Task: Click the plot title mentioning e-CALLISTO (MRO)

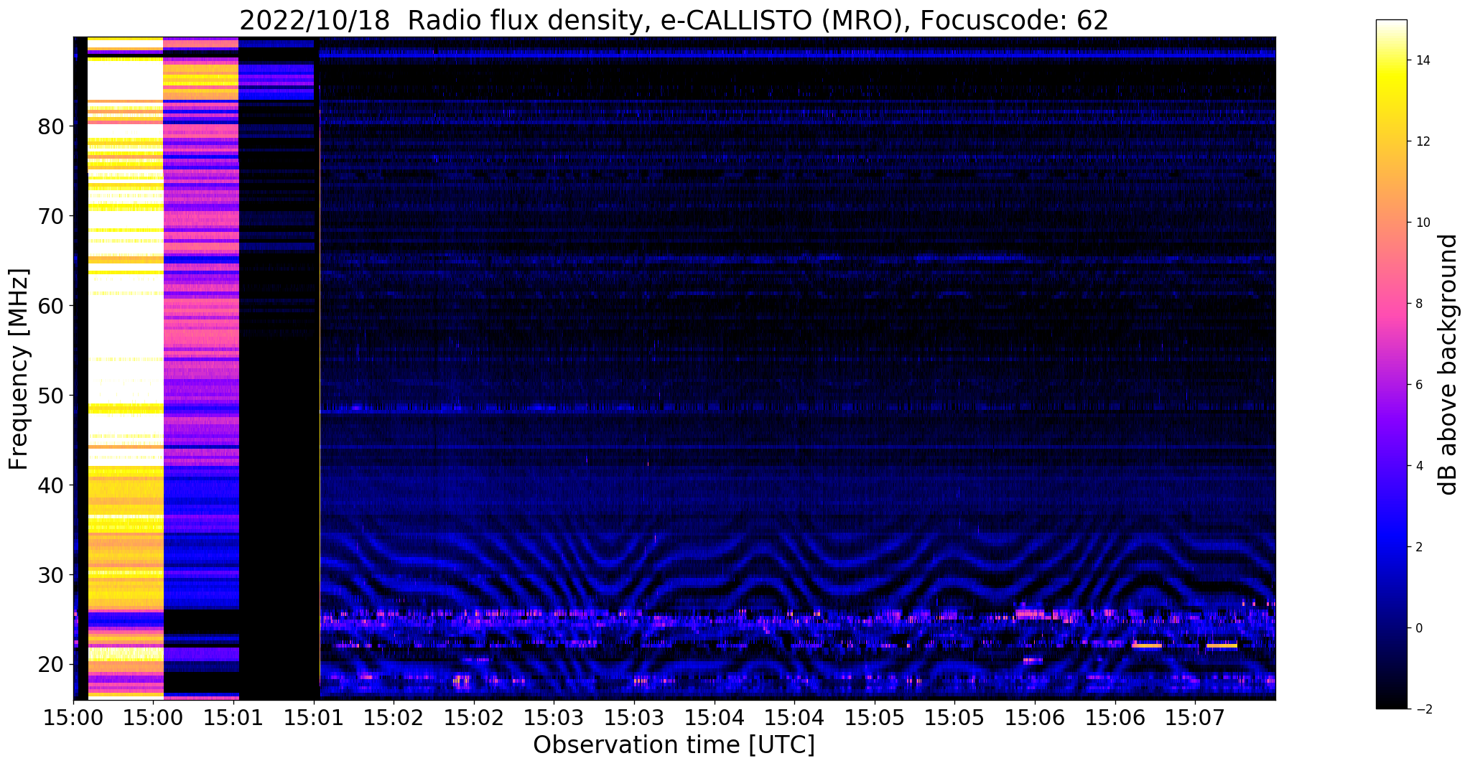Action: coord(674,20)
